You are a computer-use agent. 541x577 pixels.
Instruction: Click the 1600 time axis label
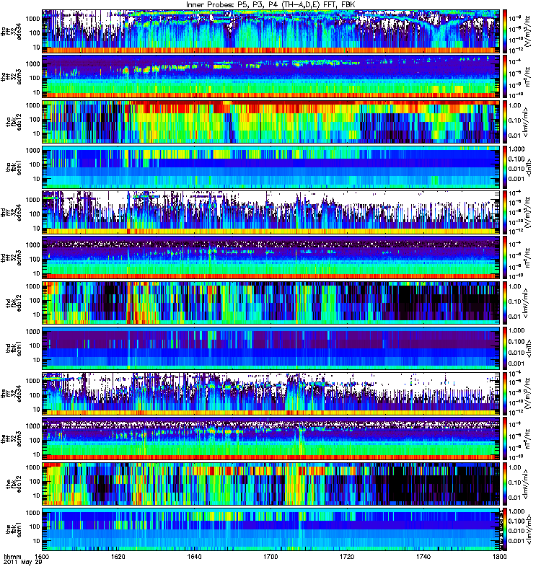[43, 557]
